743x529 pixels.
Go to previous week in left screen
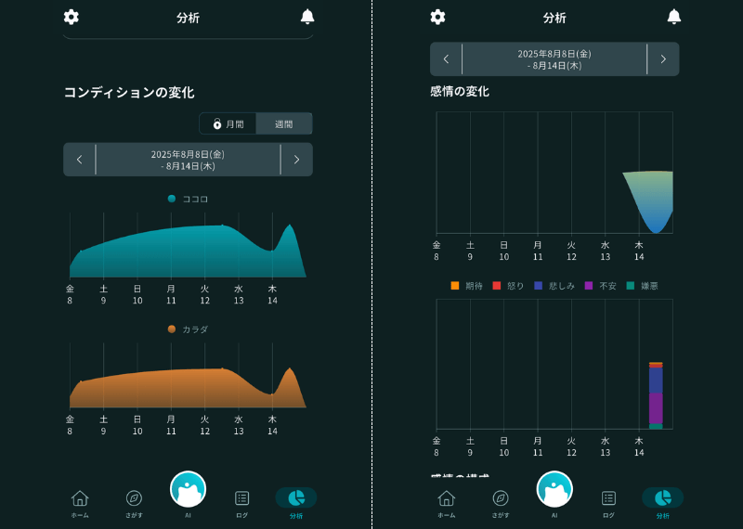pyautogui.click(x=79, y=160)
